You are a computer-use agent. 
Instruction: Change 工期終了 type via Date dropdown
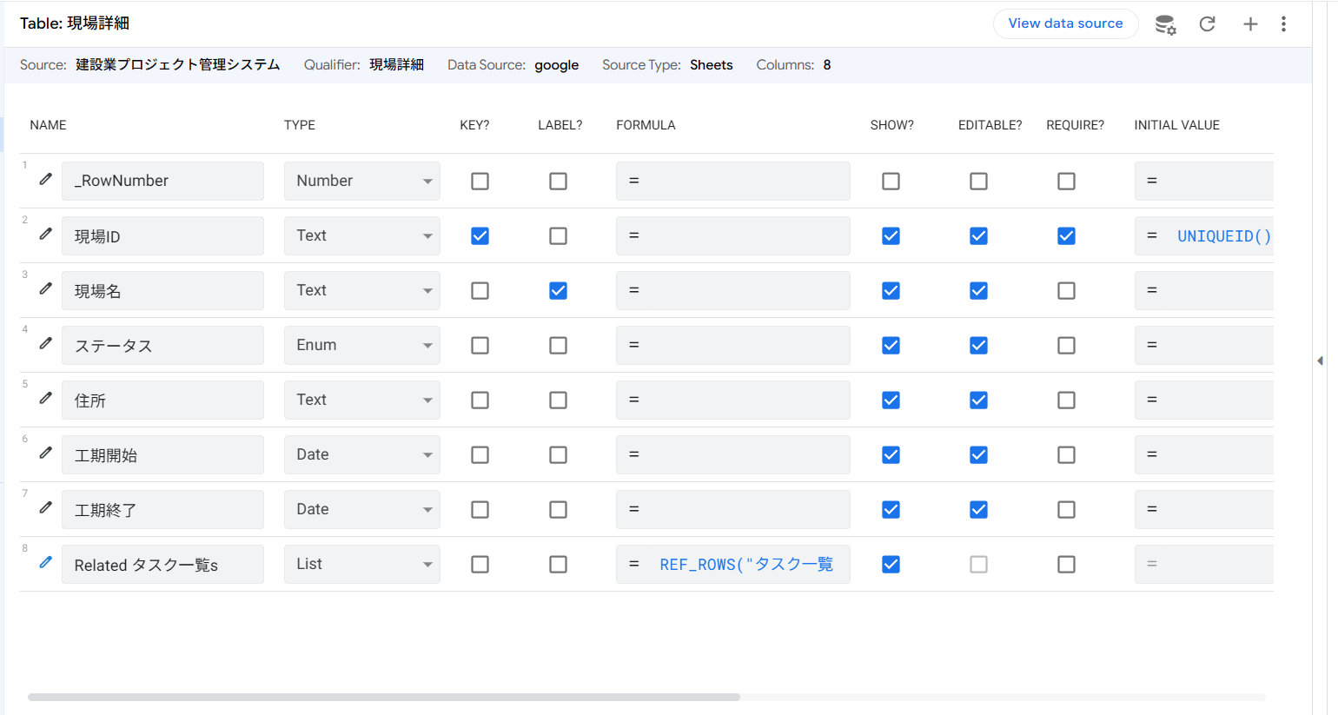point(361,510)
